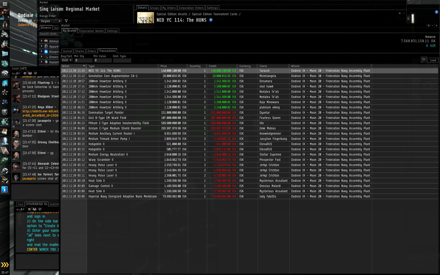The height and width of the screenshot is (275, 440).
Task: Switch to the market Browse tab
Action: point(46,27)
